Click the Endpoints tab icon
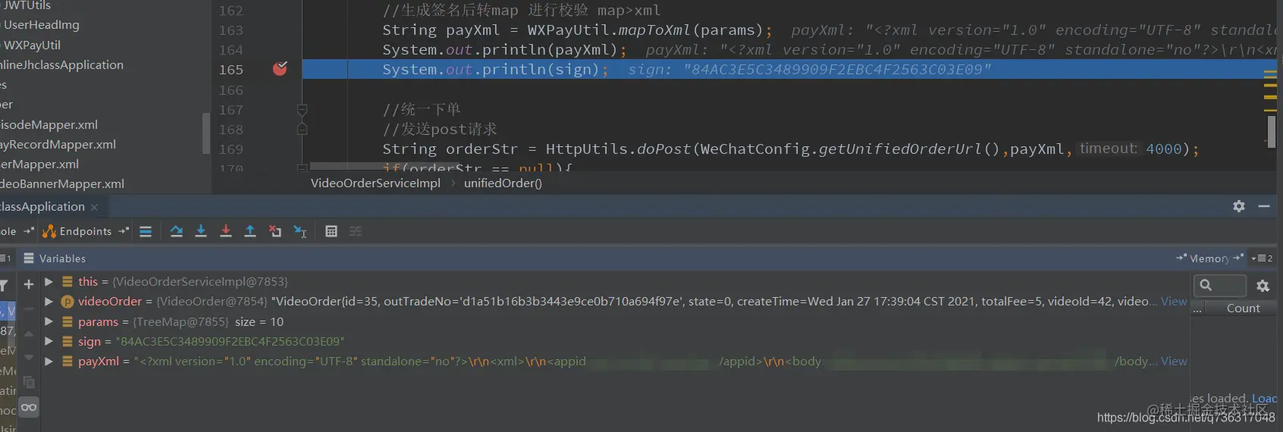Viewport: 1283px width, 432px height. coord(49,232)
